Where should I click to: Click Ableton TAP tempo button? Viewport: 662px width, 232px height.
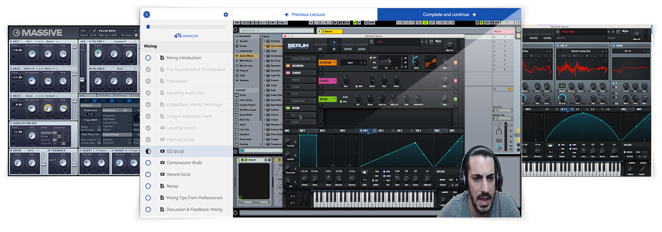237,22
